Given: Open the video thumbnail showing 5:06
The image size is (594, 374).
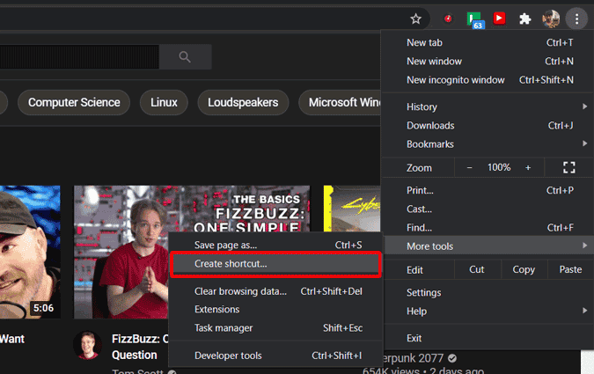Looking at the screenshot, I should 30,252.
